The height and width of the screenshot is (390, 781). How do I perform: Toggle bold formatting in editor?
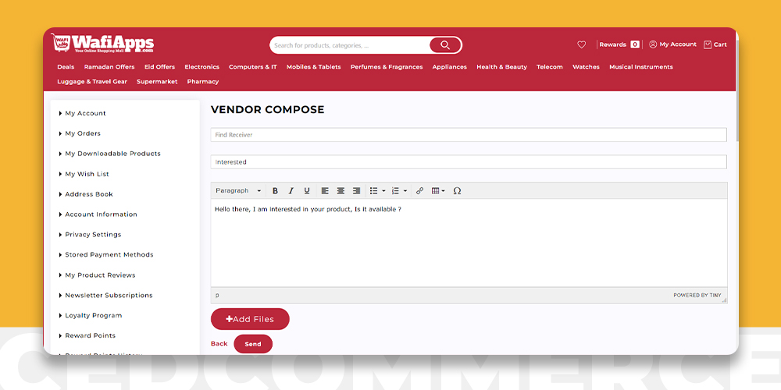pos(275,190)
